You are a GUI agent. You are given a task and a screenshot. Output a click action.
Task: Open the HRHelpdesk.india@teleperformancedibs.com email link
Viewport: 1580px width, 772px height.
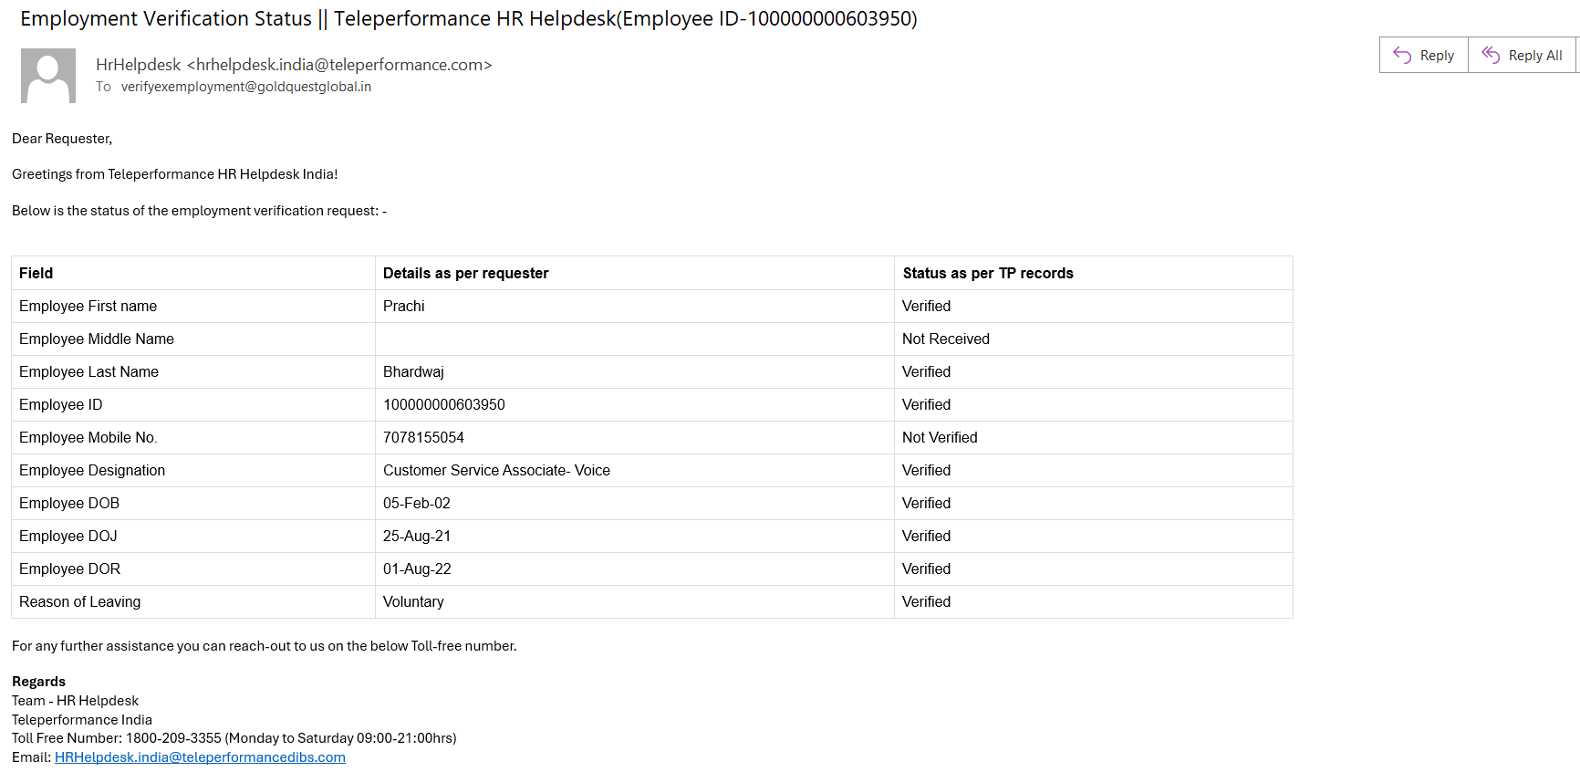[200, 757]
